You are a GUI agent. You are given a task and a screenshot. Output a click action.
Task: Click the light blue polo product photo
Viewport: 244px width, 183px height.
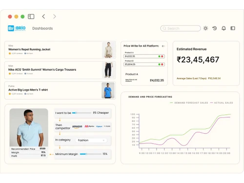click(x=29, y=127)
